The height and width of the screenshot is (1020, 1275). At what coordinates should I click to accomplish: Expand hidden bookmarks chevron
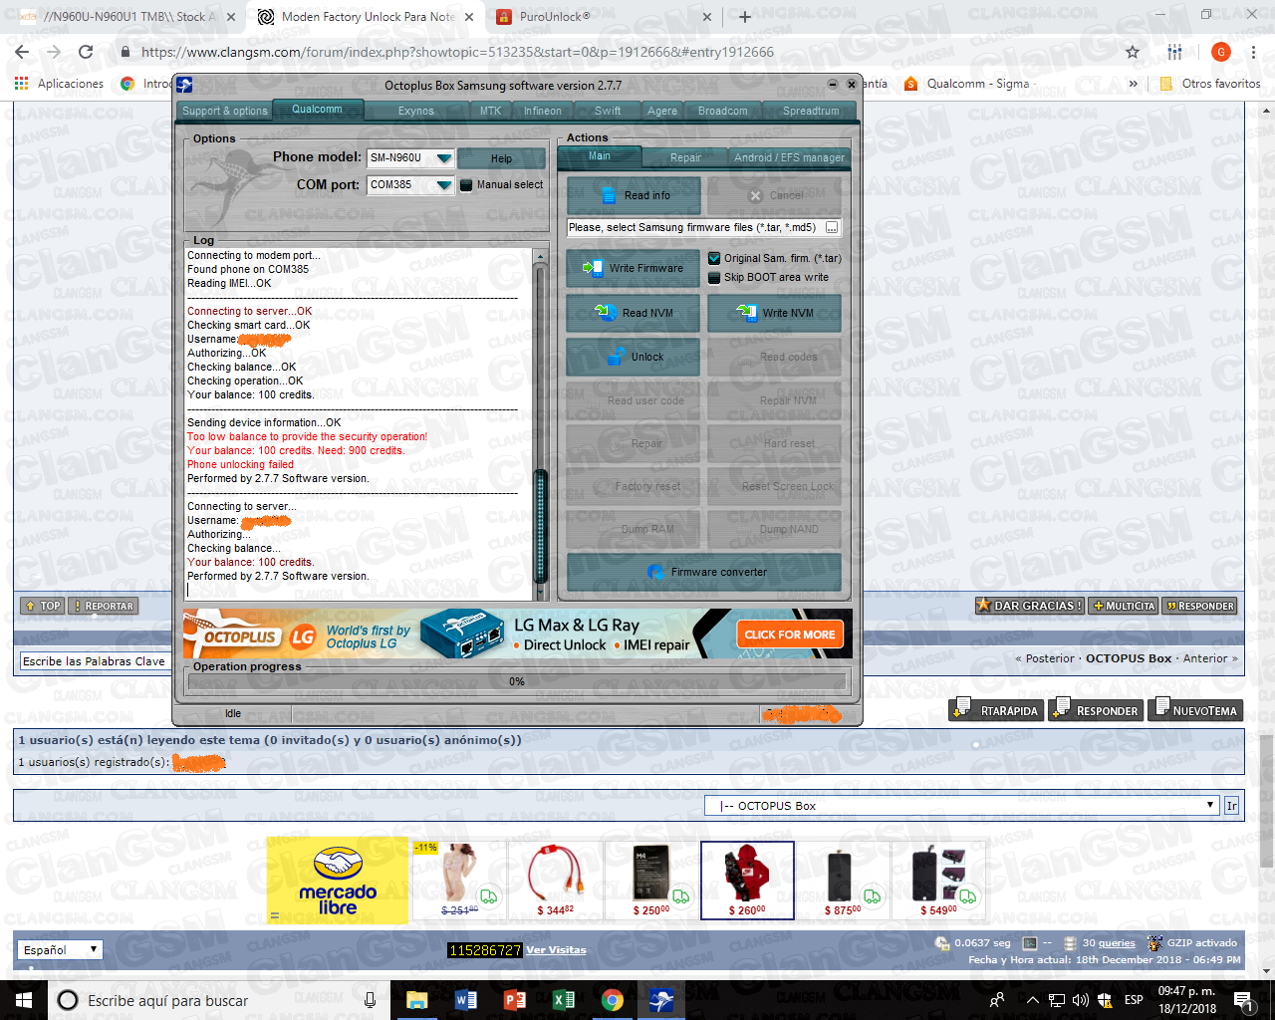click(x=1134, y=84)
